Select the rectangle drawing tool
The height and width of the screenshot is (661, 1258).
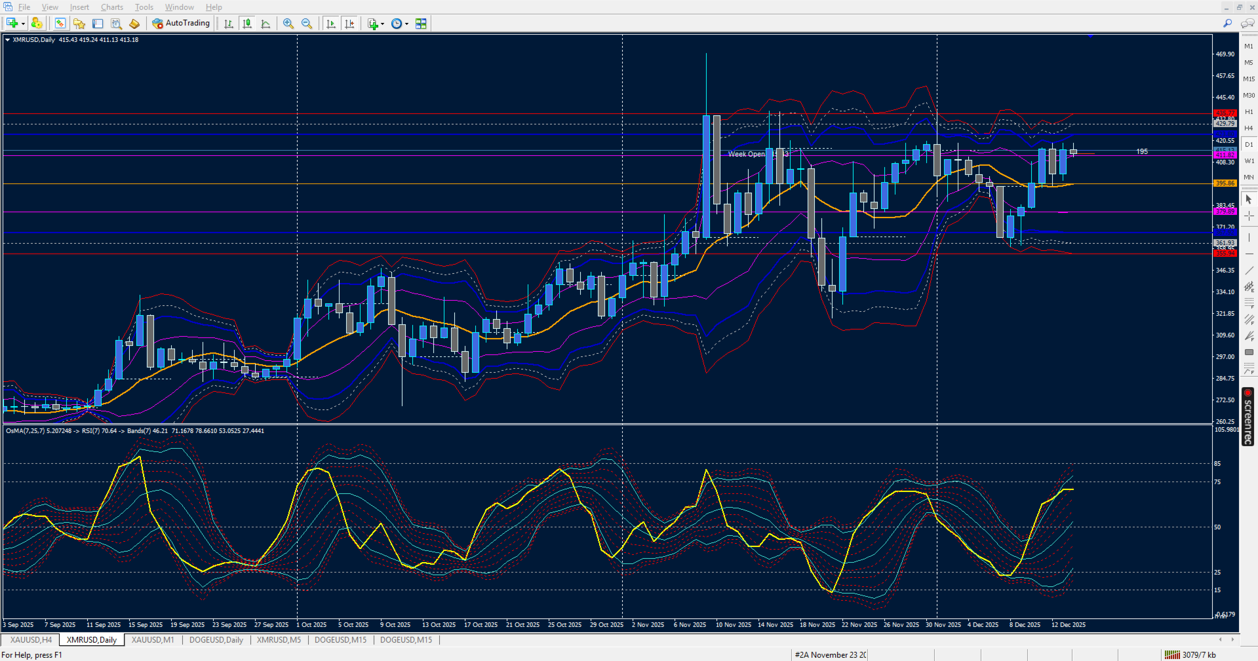(x=1249, y=352)
